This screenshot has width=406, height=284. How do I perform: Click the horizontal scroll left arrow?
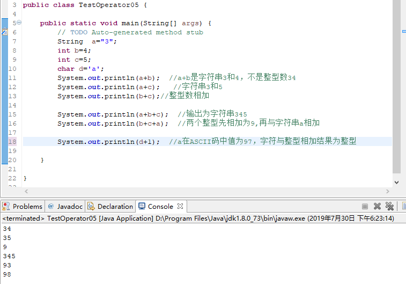(x=26, y=192)
